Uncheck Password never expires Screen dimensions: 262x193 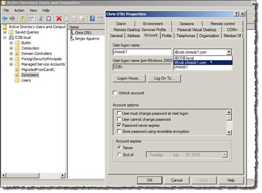(x=119, y=125)
